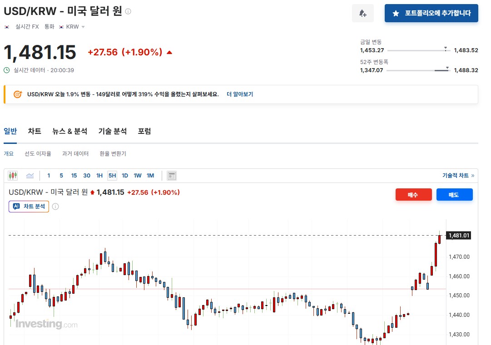Switch to the 뉴스 & 분석 tab
Screen dimensions: 491x345
(69, 131)
